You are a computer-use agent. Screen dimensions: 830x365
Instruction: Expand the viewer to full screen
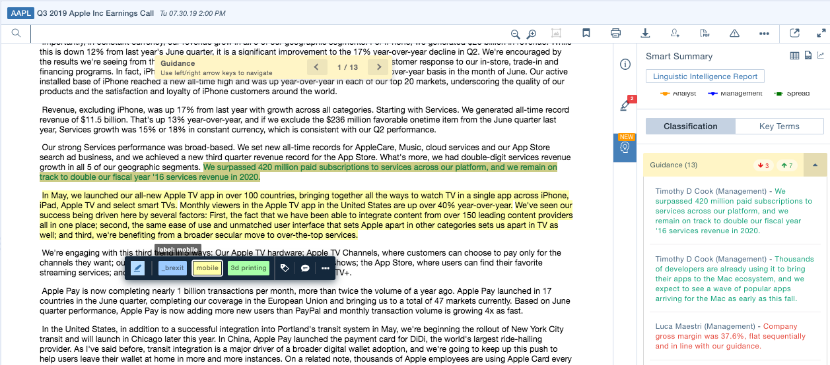pos(821,33)
